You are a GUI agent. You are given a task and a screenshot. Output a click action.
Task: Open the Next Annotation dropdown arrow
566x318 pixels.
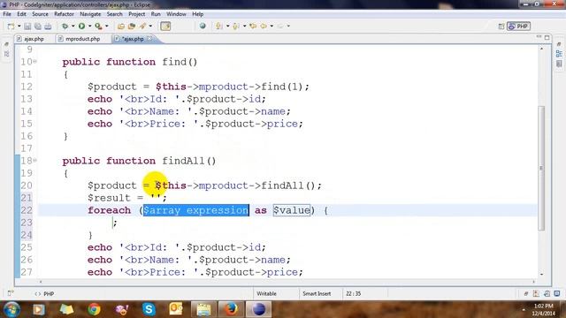227,26
